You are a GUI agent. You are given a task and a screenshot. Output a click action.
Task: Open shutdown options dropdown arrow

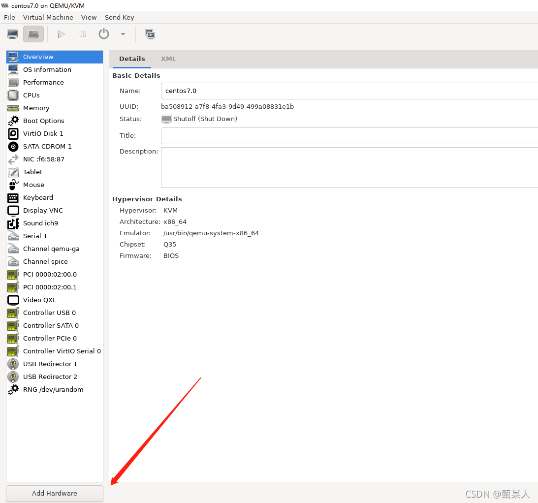point(123,34)
